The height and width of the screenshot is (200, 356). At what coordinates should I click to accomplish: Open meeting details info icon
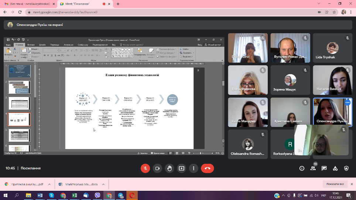(302, 168)
